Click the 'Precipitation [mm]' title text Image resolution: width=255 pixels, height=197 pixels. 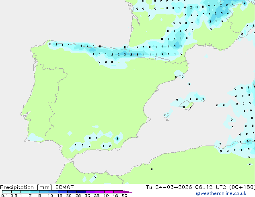(x=26, y=187)
